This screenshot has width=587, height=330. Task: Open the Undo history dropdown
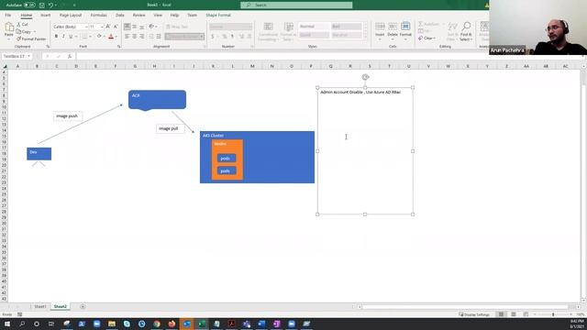point(56,5)
